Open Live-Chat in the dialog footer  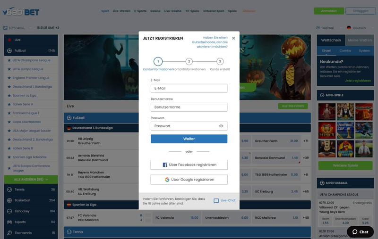[x=224, y=200]
